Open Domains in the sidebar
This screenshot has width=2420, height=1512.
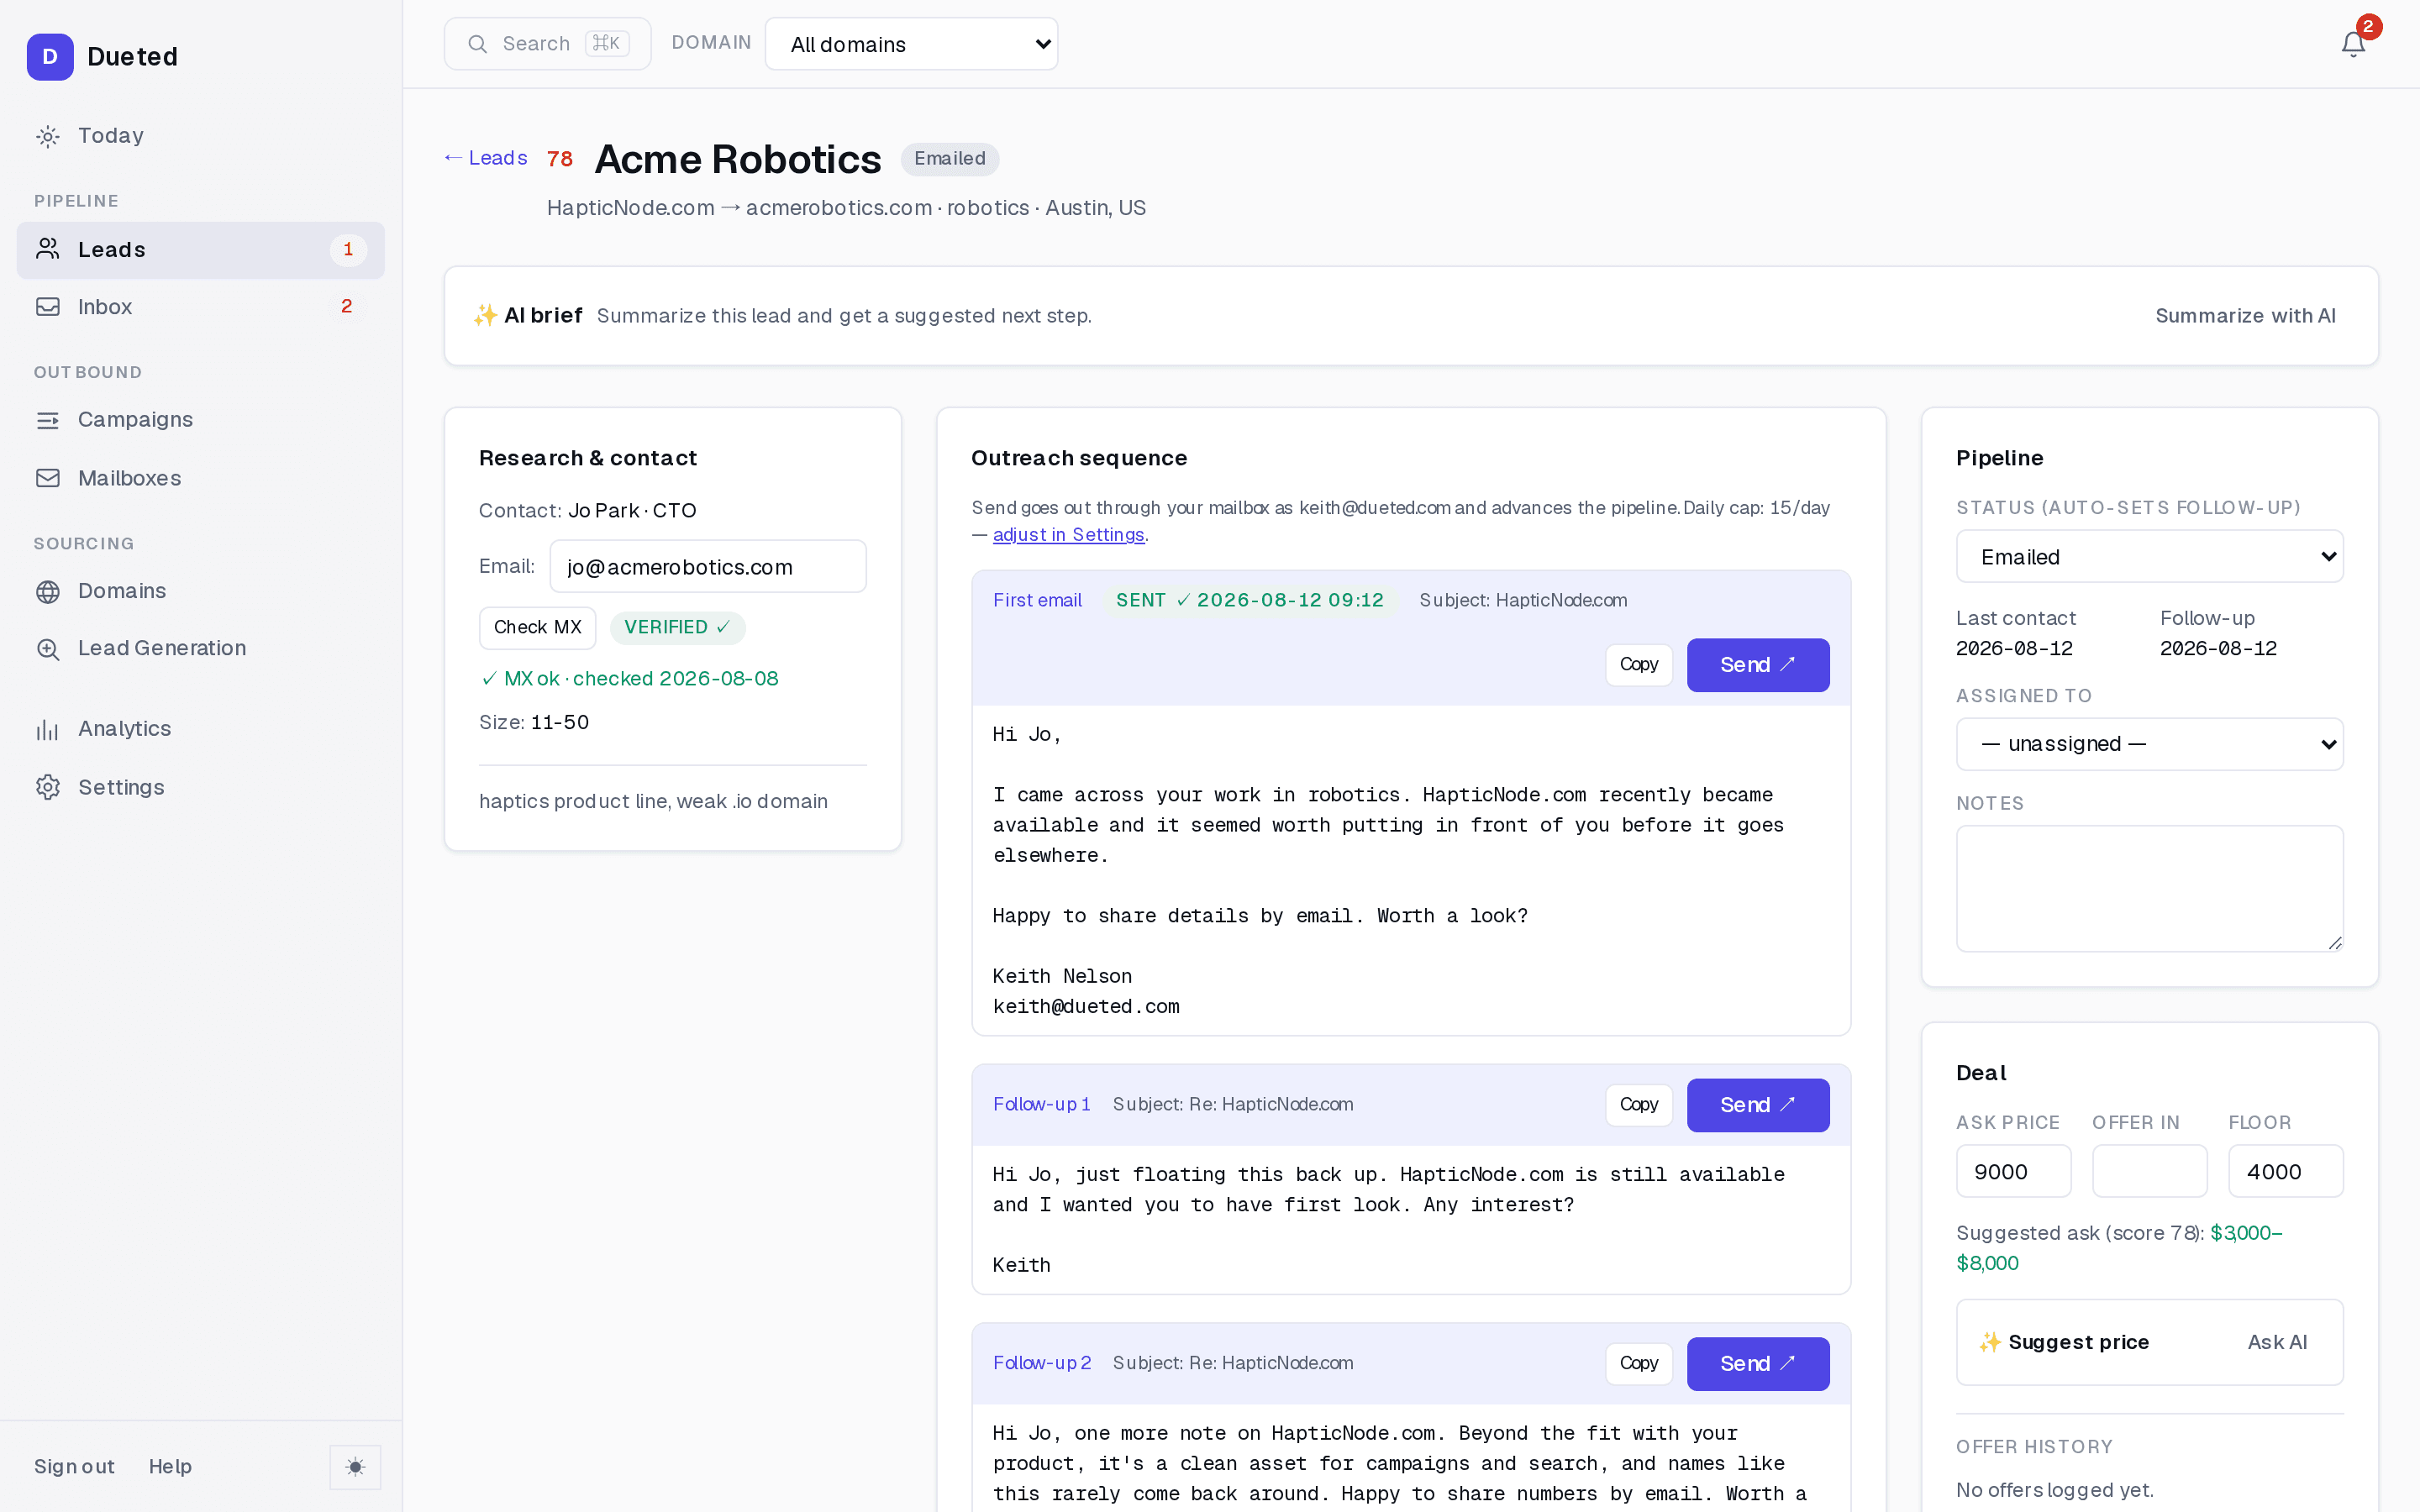[200, 591]
